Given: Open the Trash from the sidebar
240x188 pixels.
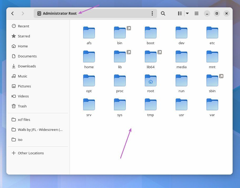Looking at the screenshot, I should coord(22,106).
